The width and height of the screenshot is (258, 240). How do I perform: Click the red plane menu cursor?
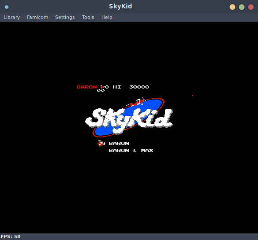point(101,144)
